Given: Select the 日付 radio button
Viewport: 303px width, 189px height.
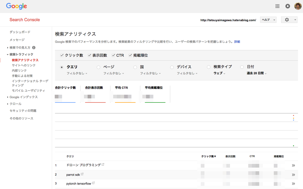Looking at the screenshot, I should (242, 67).
